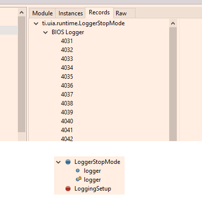Viewport: 202px width, 198px height.
Task: Click the left pane vertical scrollbar thumb
Action: point(21,74)
